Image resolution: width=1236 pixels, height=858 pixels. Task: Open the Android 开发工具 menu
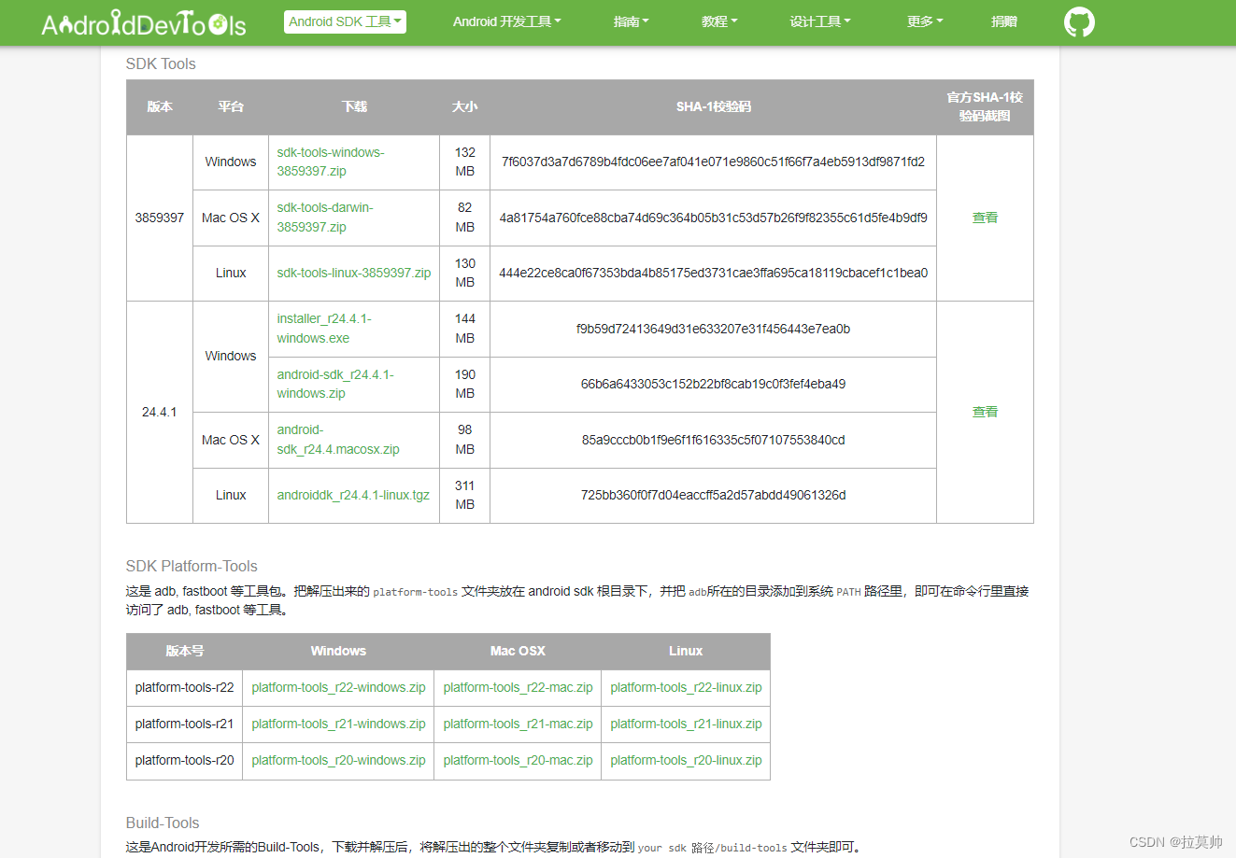[507, 21]
